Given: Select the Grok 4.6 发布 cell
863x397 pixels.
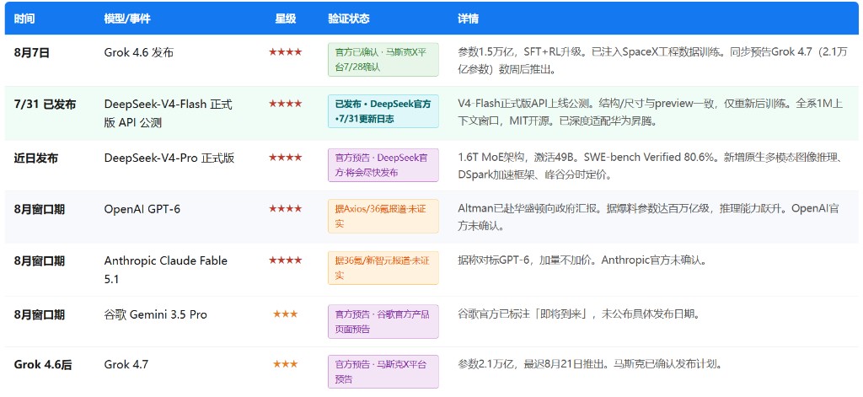Looking at the screenshot, I should pos(139,53).
